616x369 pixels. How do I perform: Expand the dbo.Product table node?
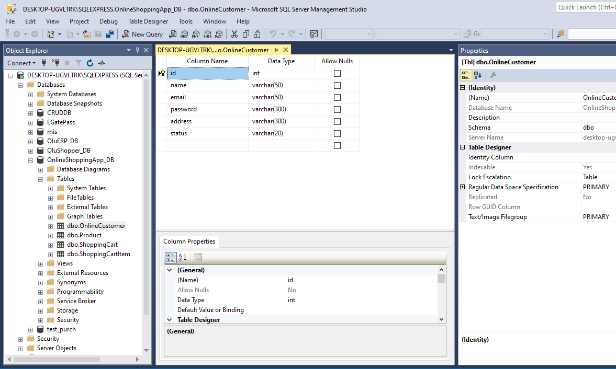click(x=50, y=236)
